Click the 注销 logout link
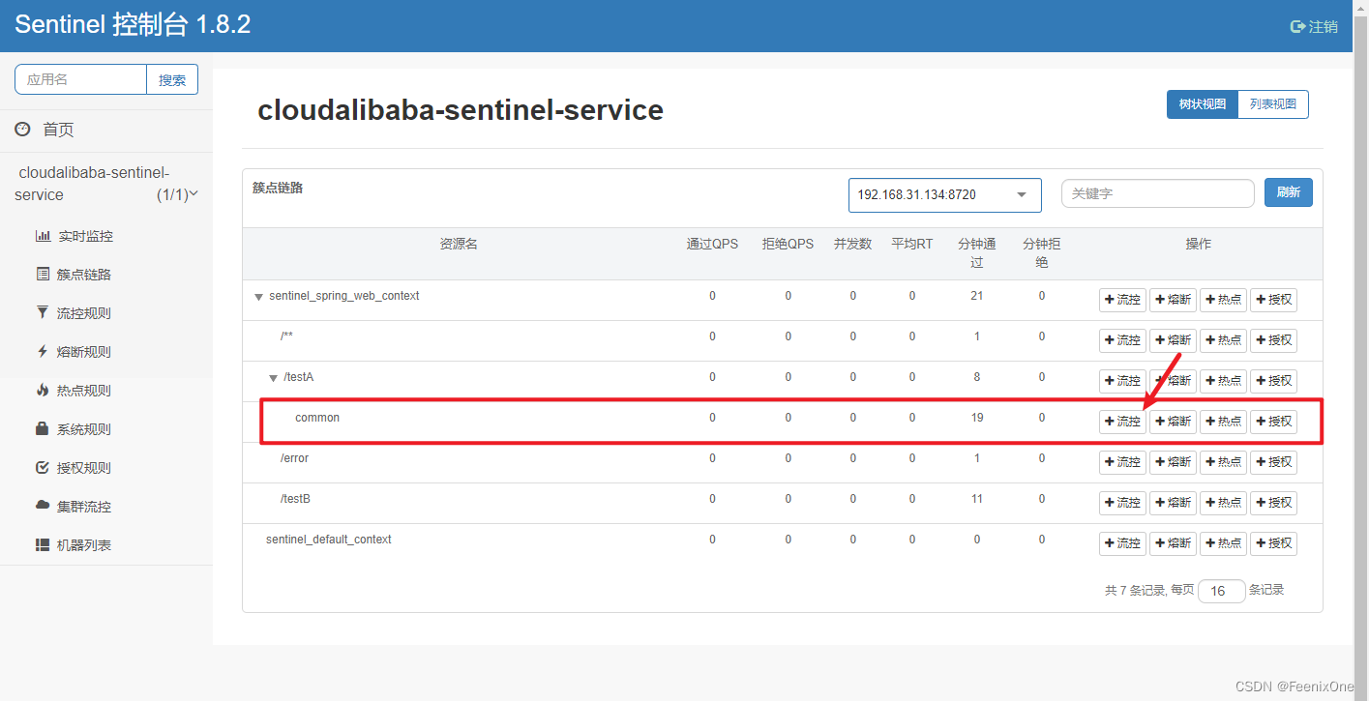 point(1315,27)
